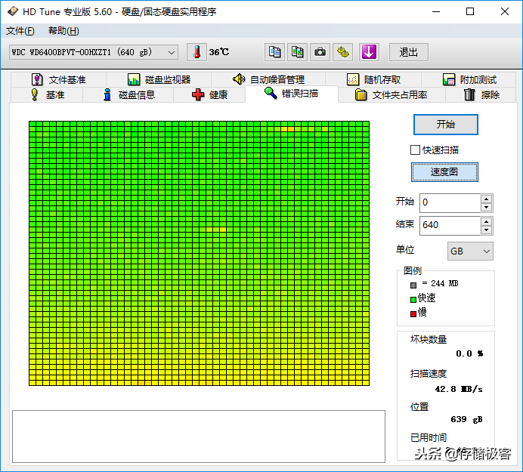Click the thermometer temperature icon
Viewport: 523px width, 472px height.
[197, 52]
